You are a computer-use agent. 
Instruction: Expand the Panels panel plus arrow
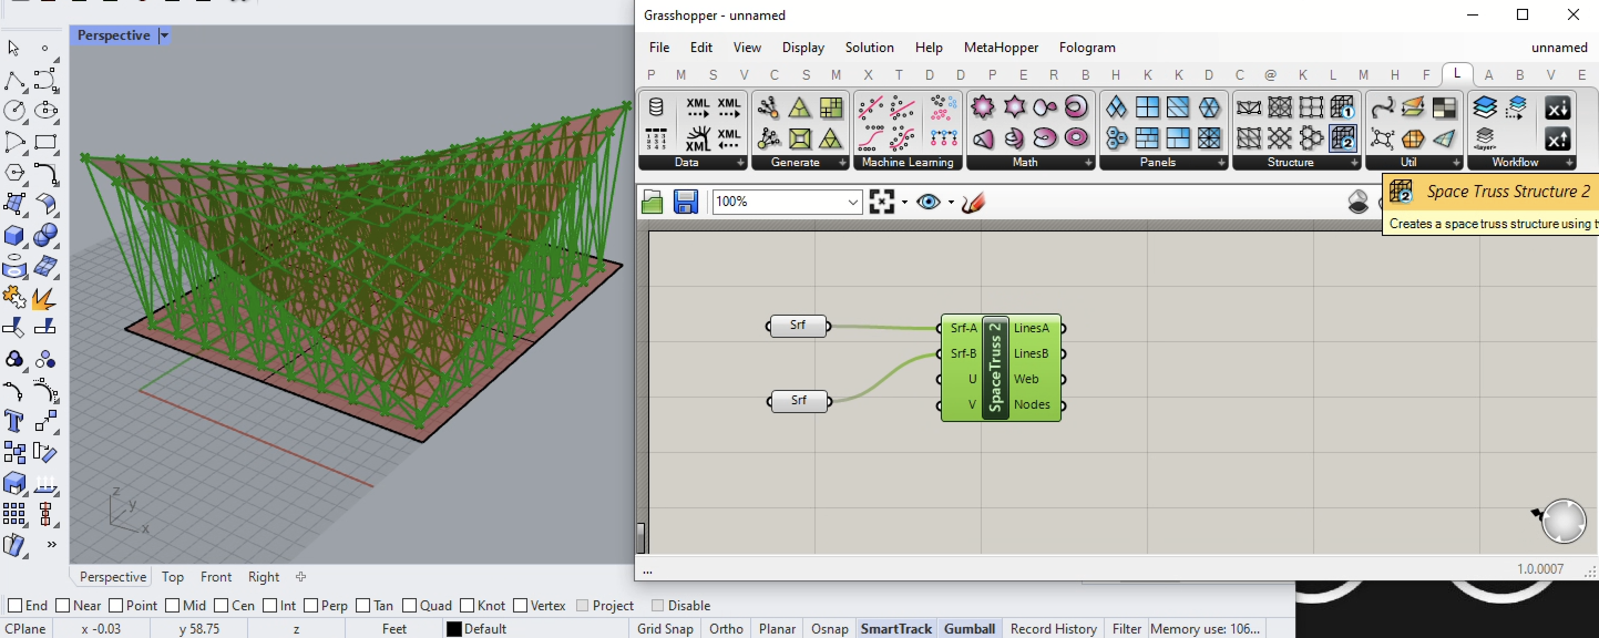point(1221,163)
